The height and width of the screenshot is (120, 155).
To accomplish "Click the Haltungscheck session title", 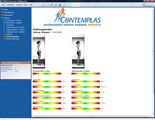I will coord(7,65).
